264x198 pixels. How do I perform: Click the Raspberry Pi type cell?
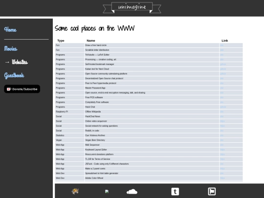point(70,111)
